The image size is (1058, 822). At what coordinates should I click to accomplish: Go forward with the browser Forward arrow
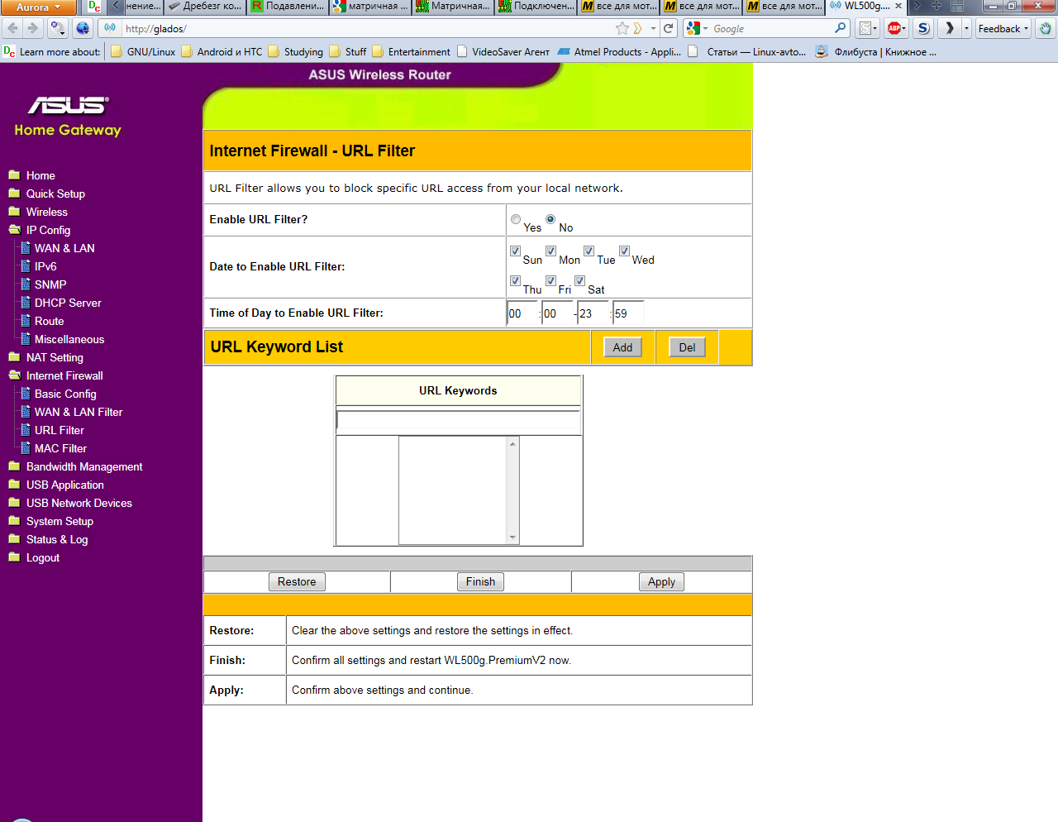pyautogui.click(x=32, y=28)
